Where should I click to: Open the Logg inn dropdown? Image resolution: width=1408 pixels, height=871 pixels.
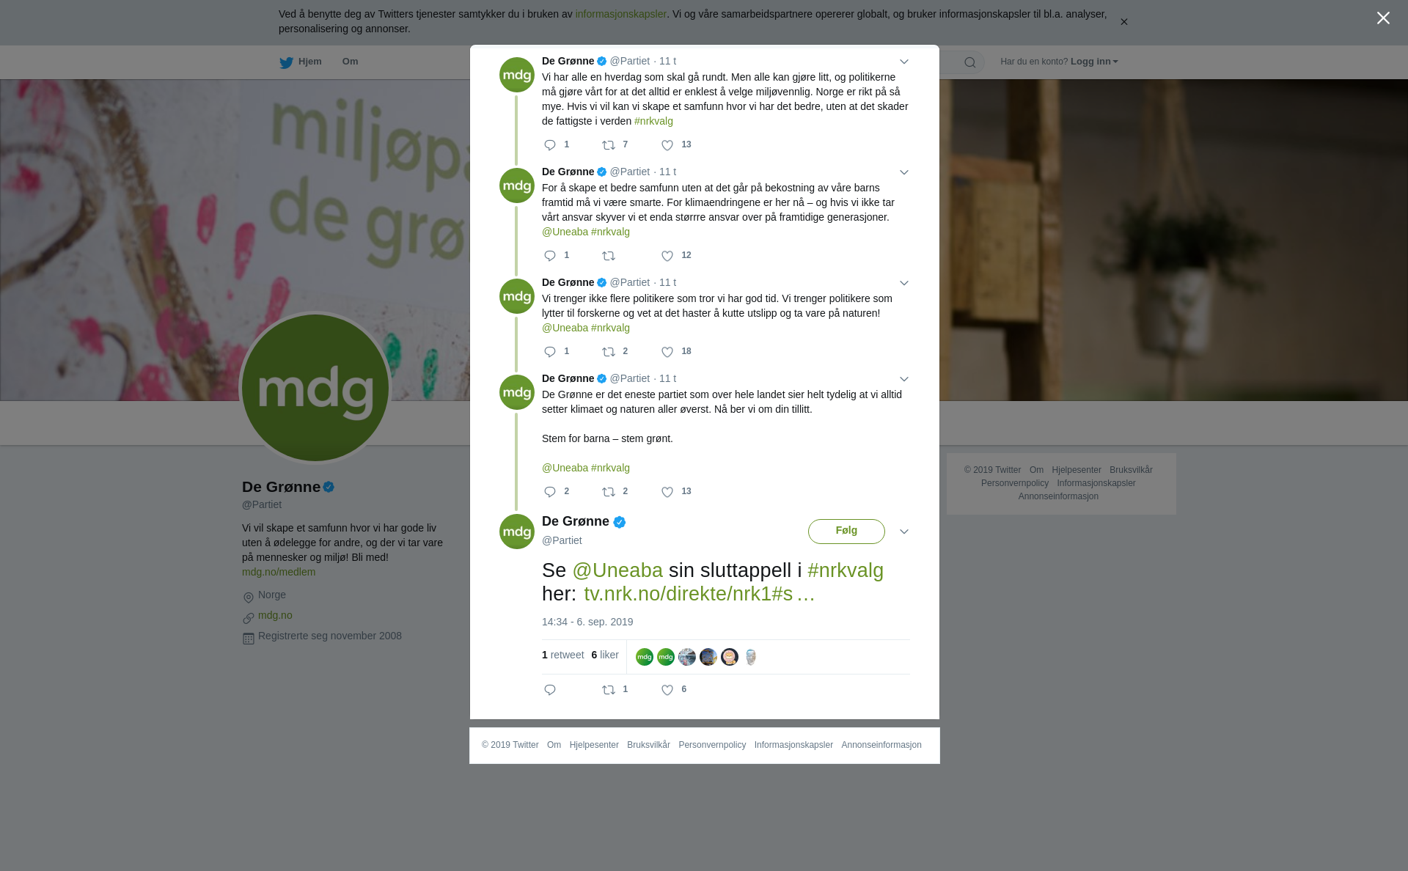click(x=1094, y=62)
